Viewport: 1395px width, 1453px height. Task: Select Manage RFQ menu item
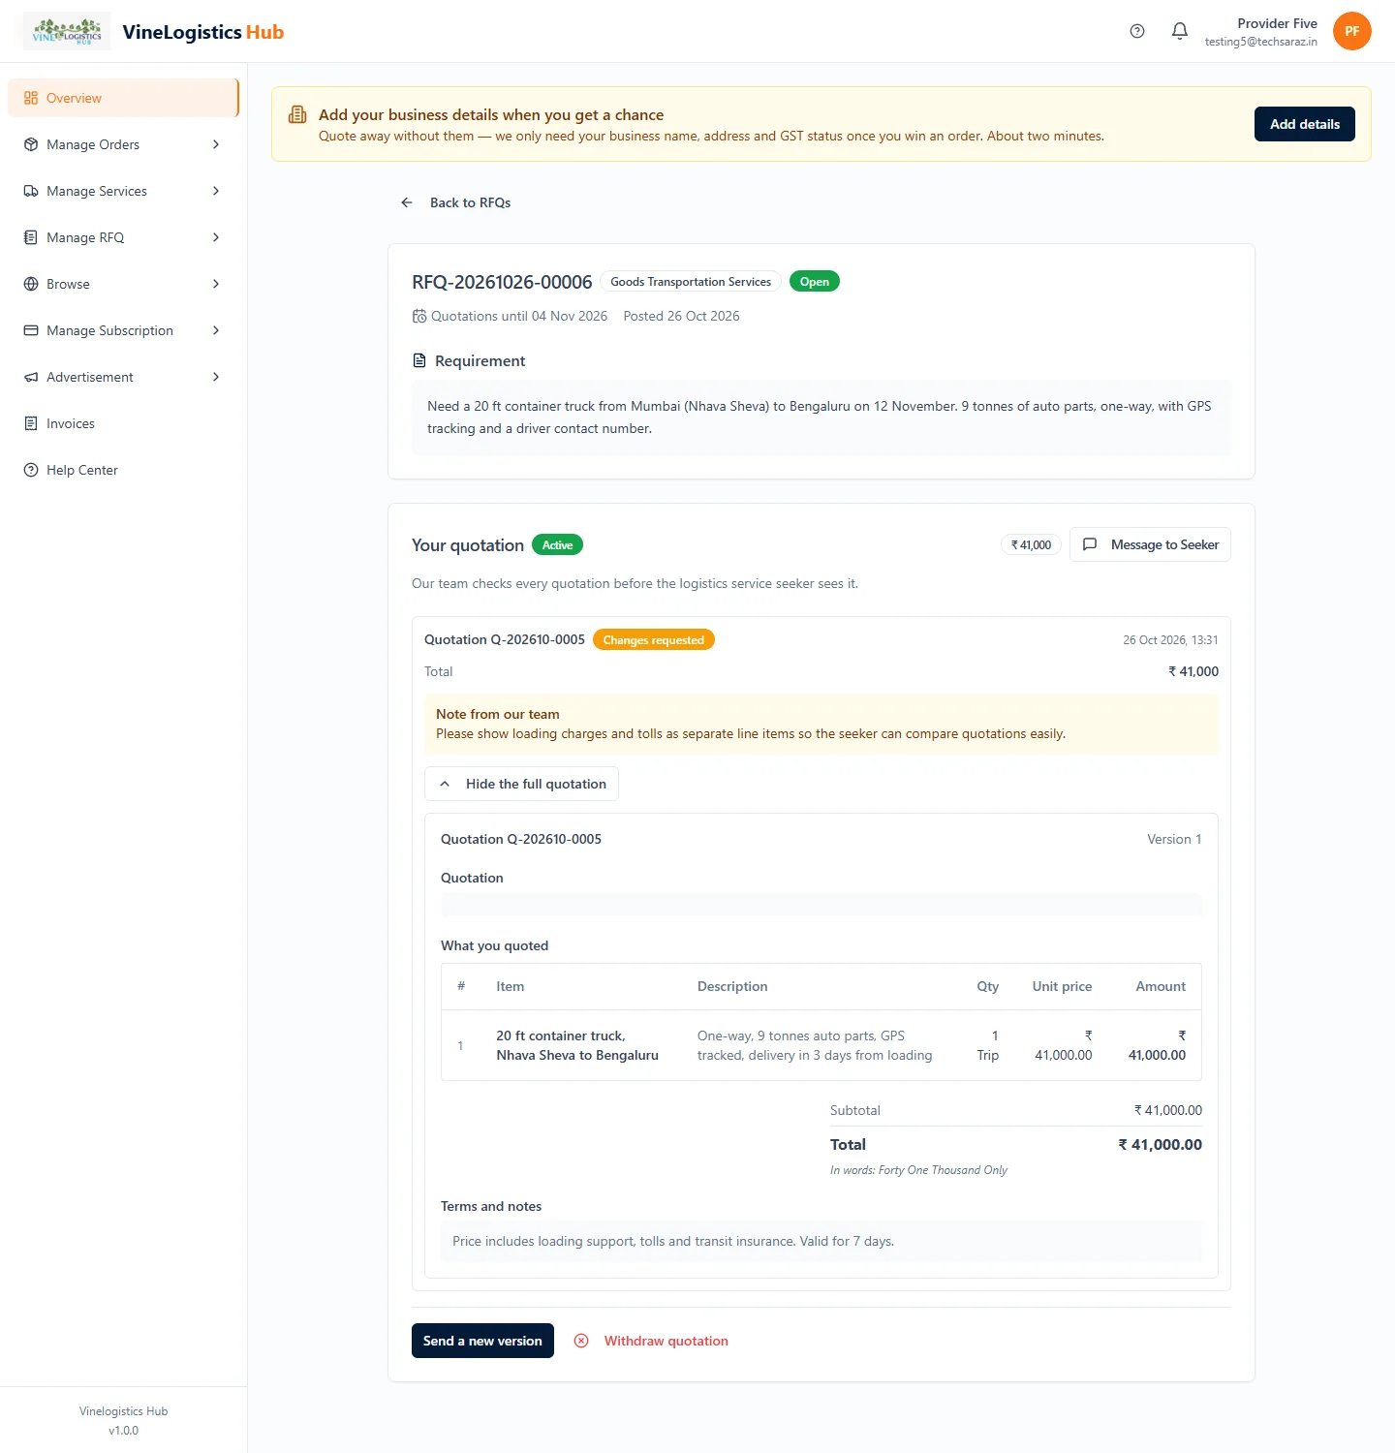click(x=123, y=237)
